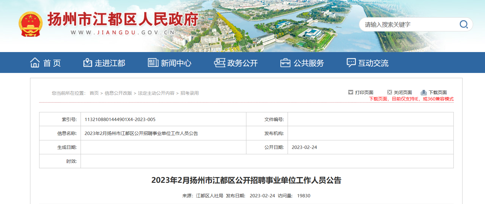Click index number 1132108801444901X4-2023-005
Image resolution: width=485 pixels, height=204 pixels.
(120, 120)
